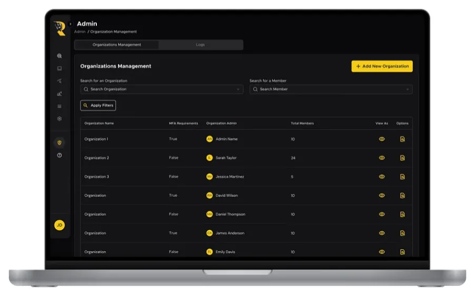The width and height of the screenshot is (475, 296).
Task: Open options document icon for Organization 2
Action: 402,158
